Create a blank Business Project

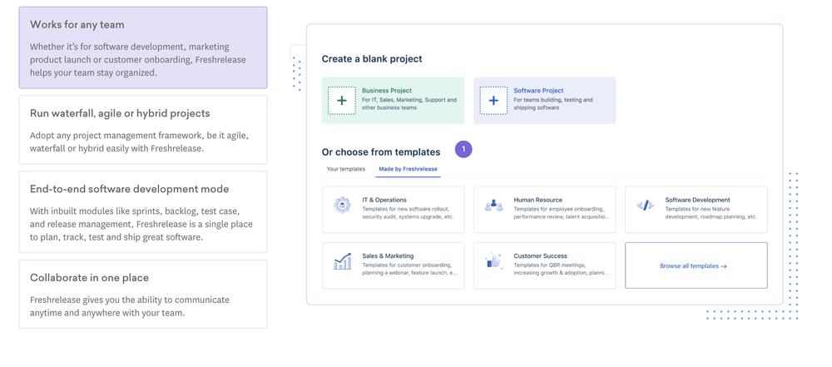(394, 101)
